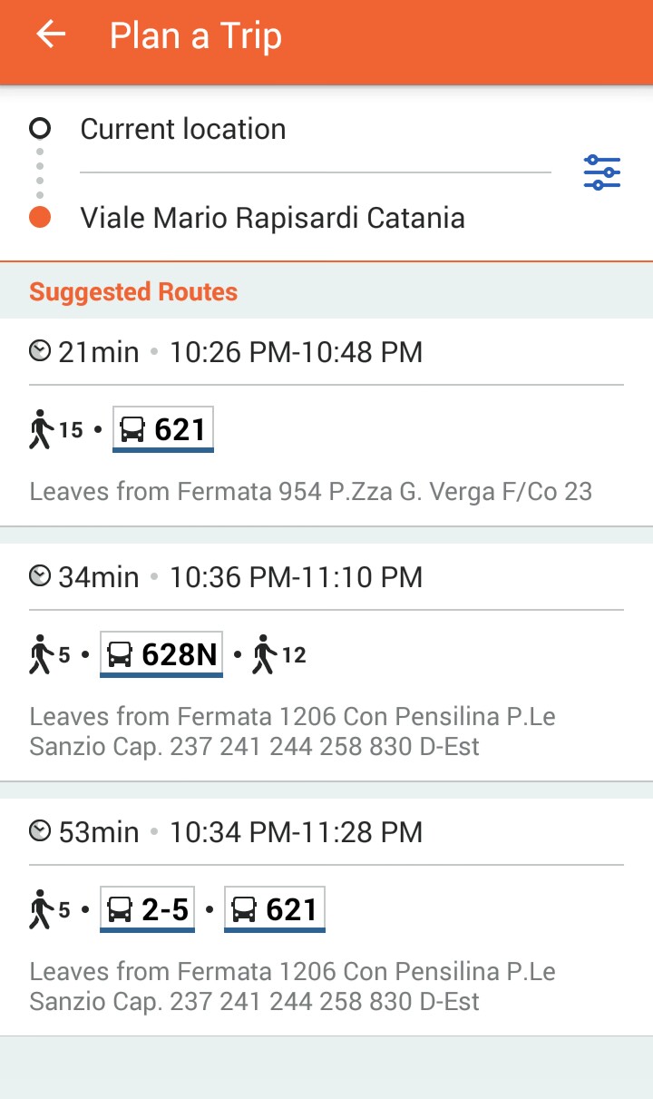Tap bus 628N badge
This screenshot has height=1099, width=653.
click(x=162, y=654)
